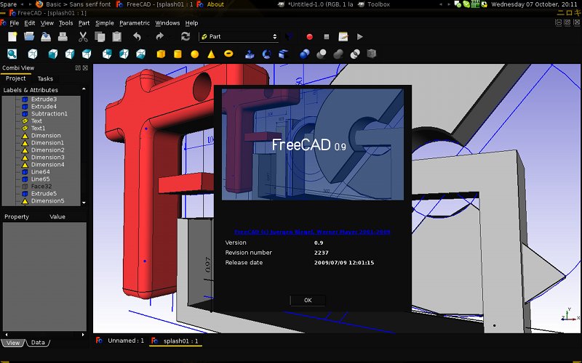
Task: Click the Execute macro play icon
Action: click(360, 36)
